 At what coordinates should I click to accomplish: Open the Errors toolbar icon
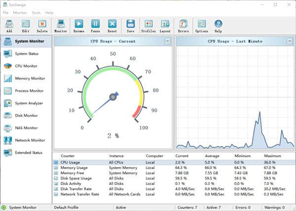(183, 25)
